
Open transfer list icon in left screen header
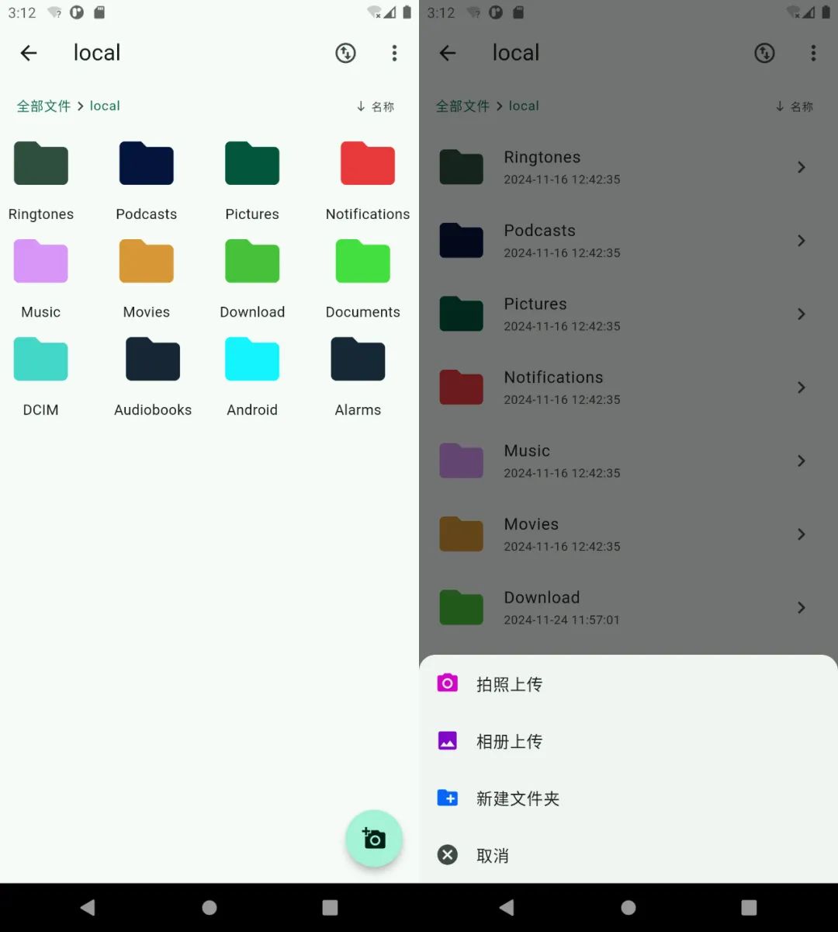click(x=345, y=53)
